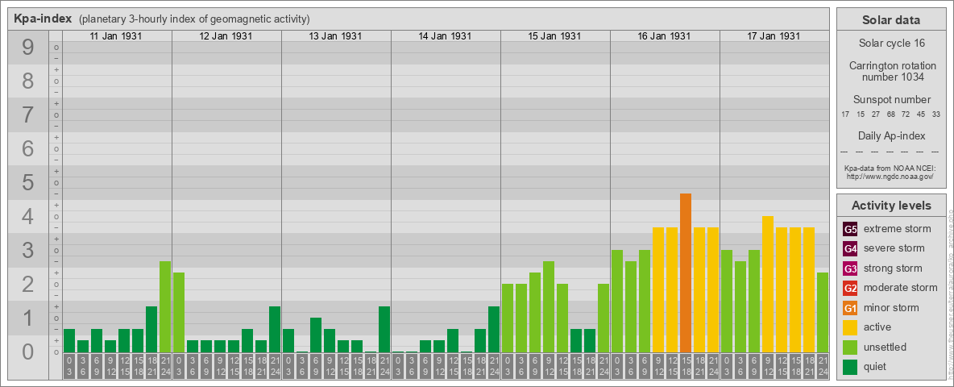Click the G4 severe storm badge
The width and height of the screenshot is (954, 387).
coord(850,248)
